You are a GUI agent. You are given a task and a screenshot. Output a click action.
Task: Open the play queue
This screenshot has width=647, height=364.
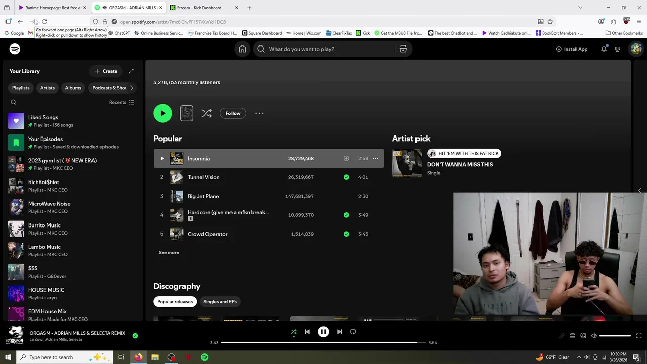pos(572,336)
